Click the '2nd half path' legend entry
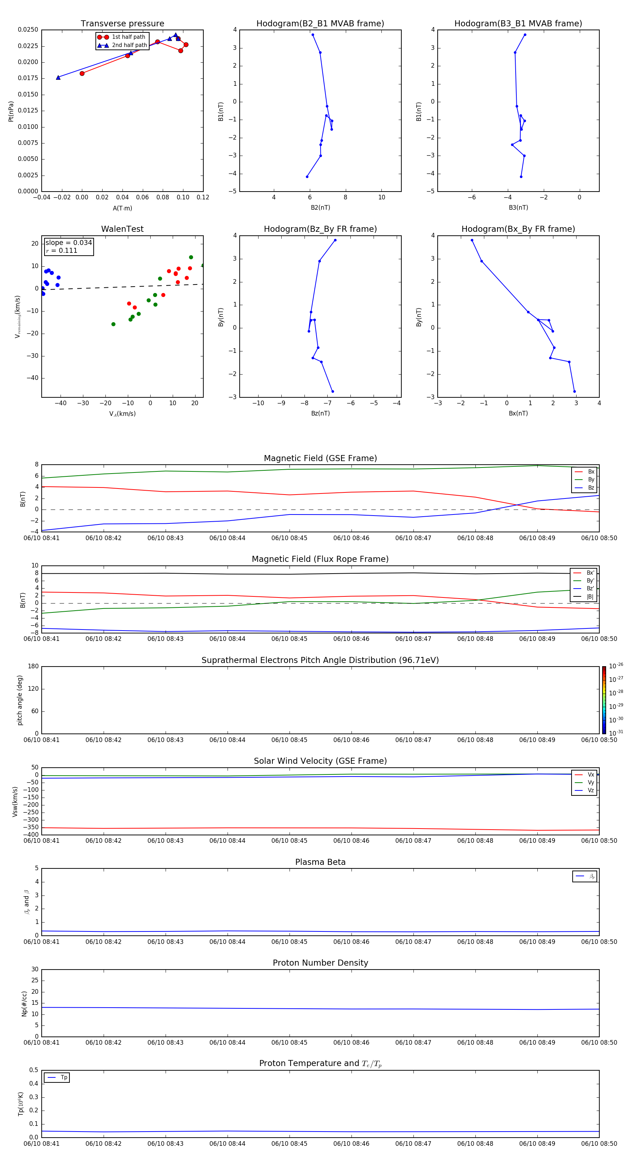The width and height of the screenshot is (641, 1175). point(122,45)
